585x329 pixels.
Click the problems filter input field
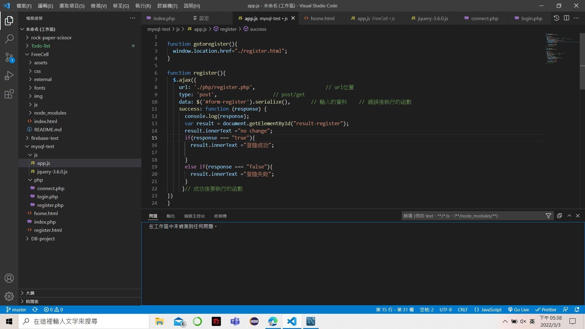pyautogui.click(x=473, y=216)
